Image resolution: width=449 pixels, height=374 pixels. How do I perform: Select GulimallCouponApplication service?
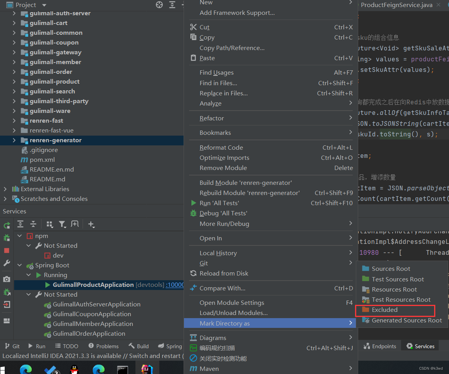(x=92, y=314)
